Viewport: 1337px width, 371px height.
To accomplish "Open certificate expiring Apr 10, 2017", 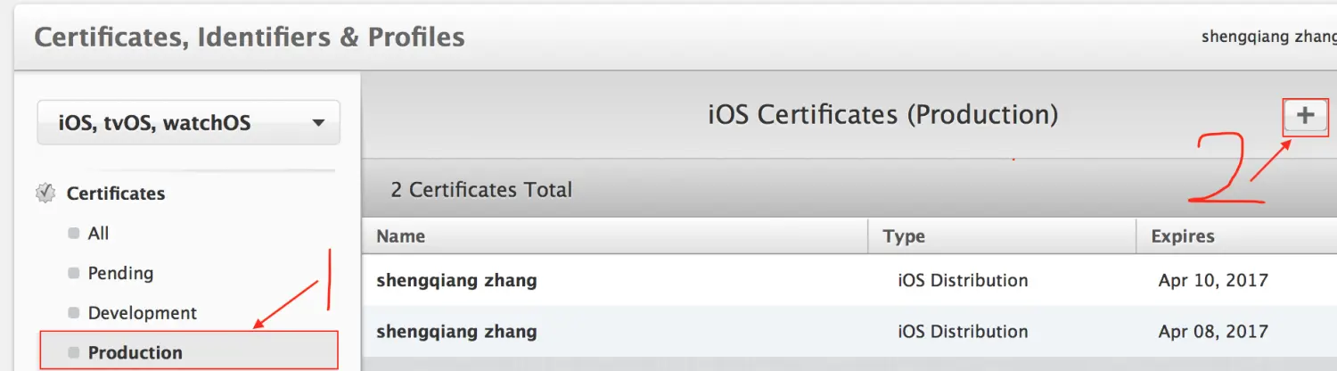I will coord(456,281).
